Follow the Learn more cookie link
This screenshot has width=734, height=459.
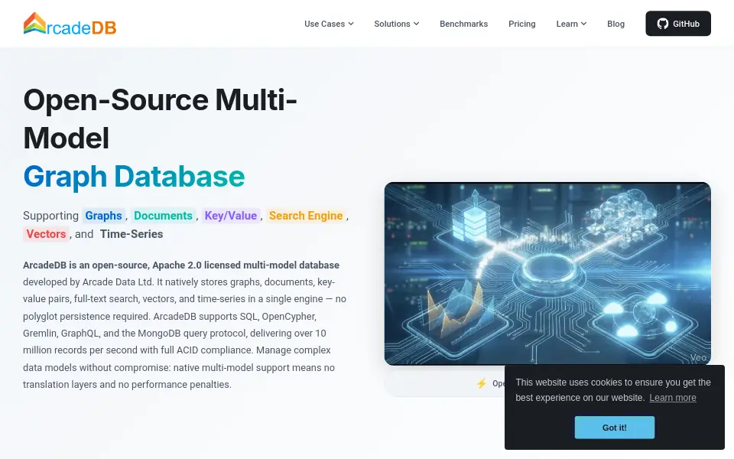(x=673, y=398)
